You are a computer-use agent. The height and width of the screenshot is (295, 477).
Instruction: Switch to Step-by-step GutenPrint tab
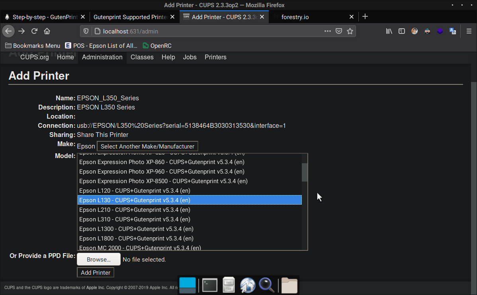pos(45,17)
